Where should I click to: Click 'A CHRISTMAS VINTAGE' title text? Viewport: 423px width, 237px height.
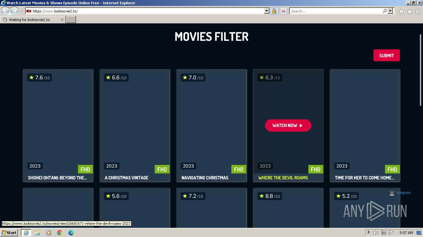click(x=127, y=178)
